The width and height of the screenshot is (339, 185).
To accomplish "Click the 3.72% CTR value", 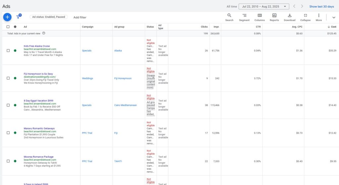I will 257,78.
